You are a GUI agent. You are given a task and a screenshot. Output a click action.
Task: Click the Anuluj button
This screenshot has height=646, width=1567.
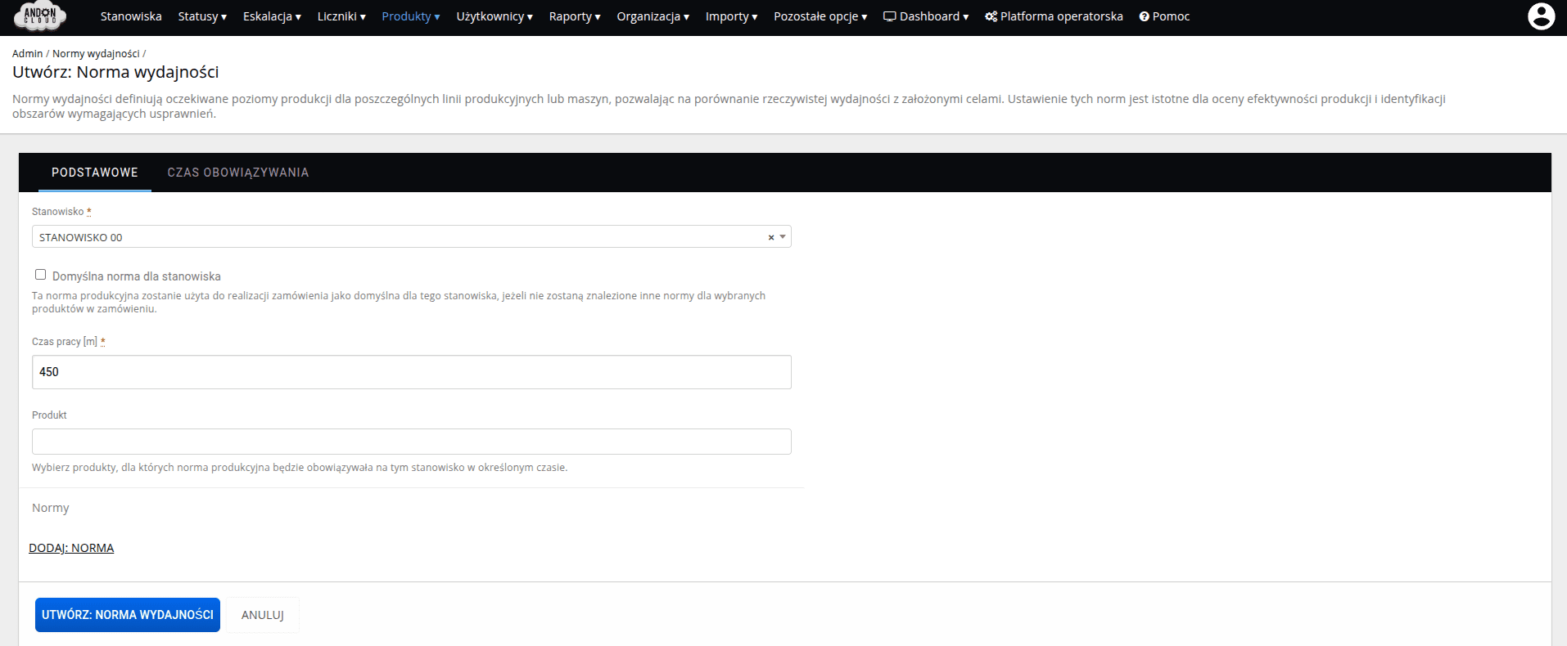(x=262, y=615)
